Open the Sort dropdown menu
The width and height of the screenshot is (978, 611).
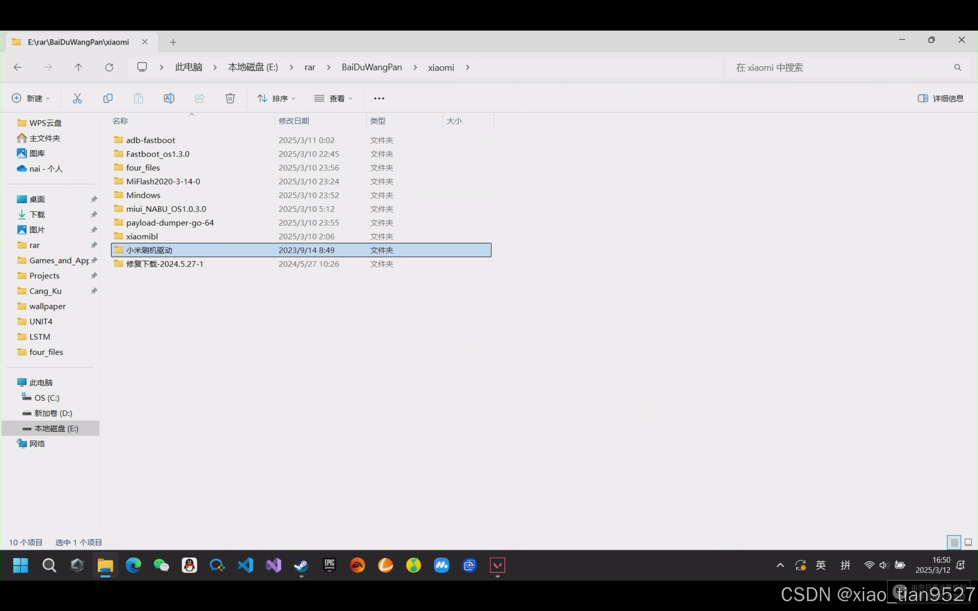click(277, 98)
